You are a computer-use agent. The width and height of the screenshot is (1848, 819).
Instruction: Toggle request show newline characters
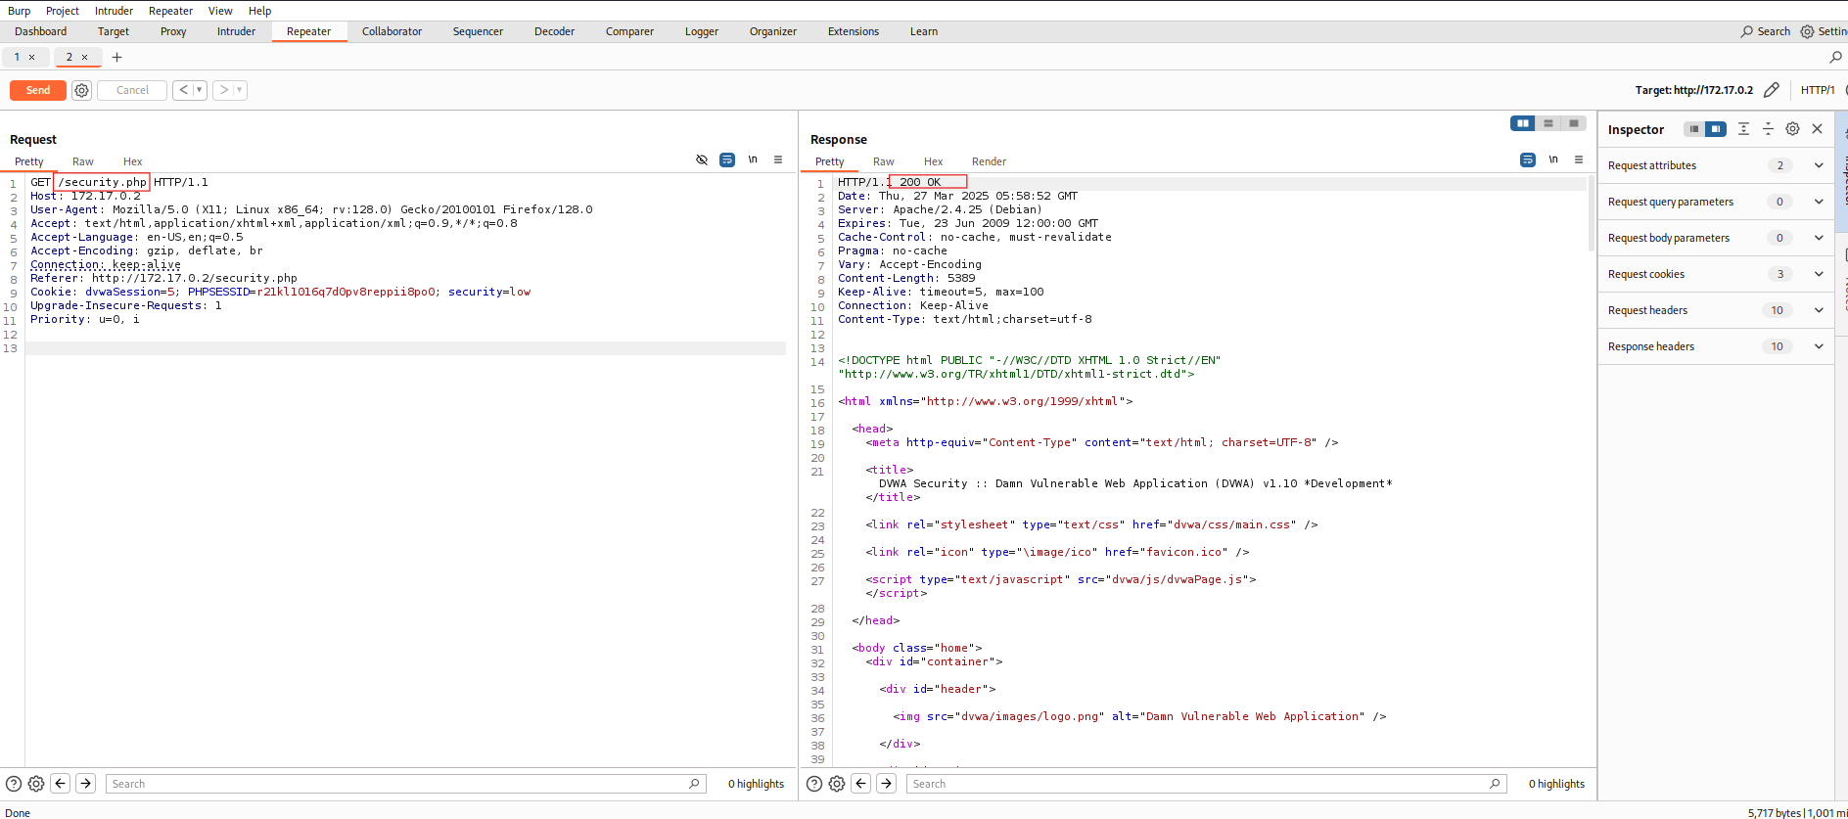tap(753, 159)
